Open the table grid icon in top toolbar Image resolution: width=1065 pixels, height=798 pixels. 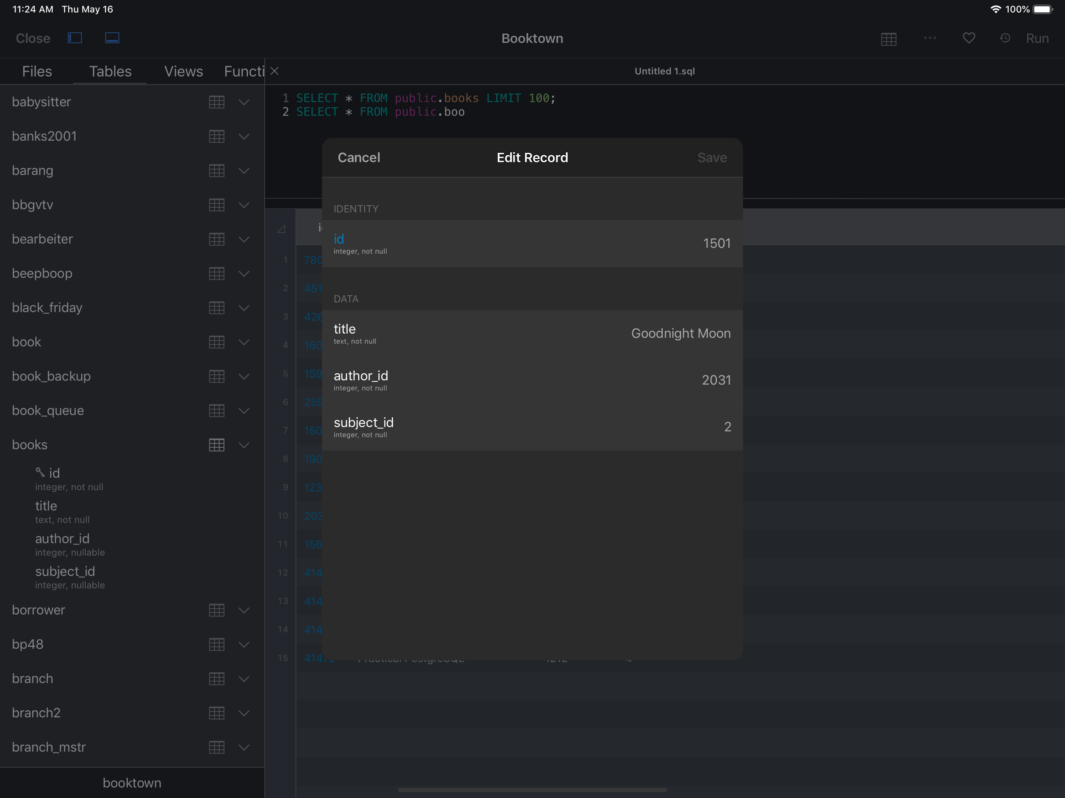click(888, 39)
